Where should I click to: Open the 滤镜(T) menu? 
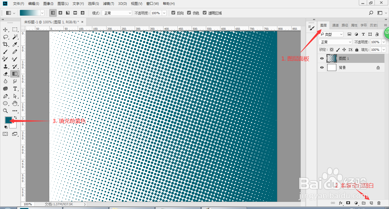(x=108, y=4)
